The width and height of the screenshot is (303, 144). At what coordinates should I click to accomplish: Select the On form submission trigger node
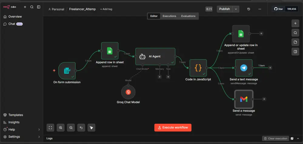point(67,71)
